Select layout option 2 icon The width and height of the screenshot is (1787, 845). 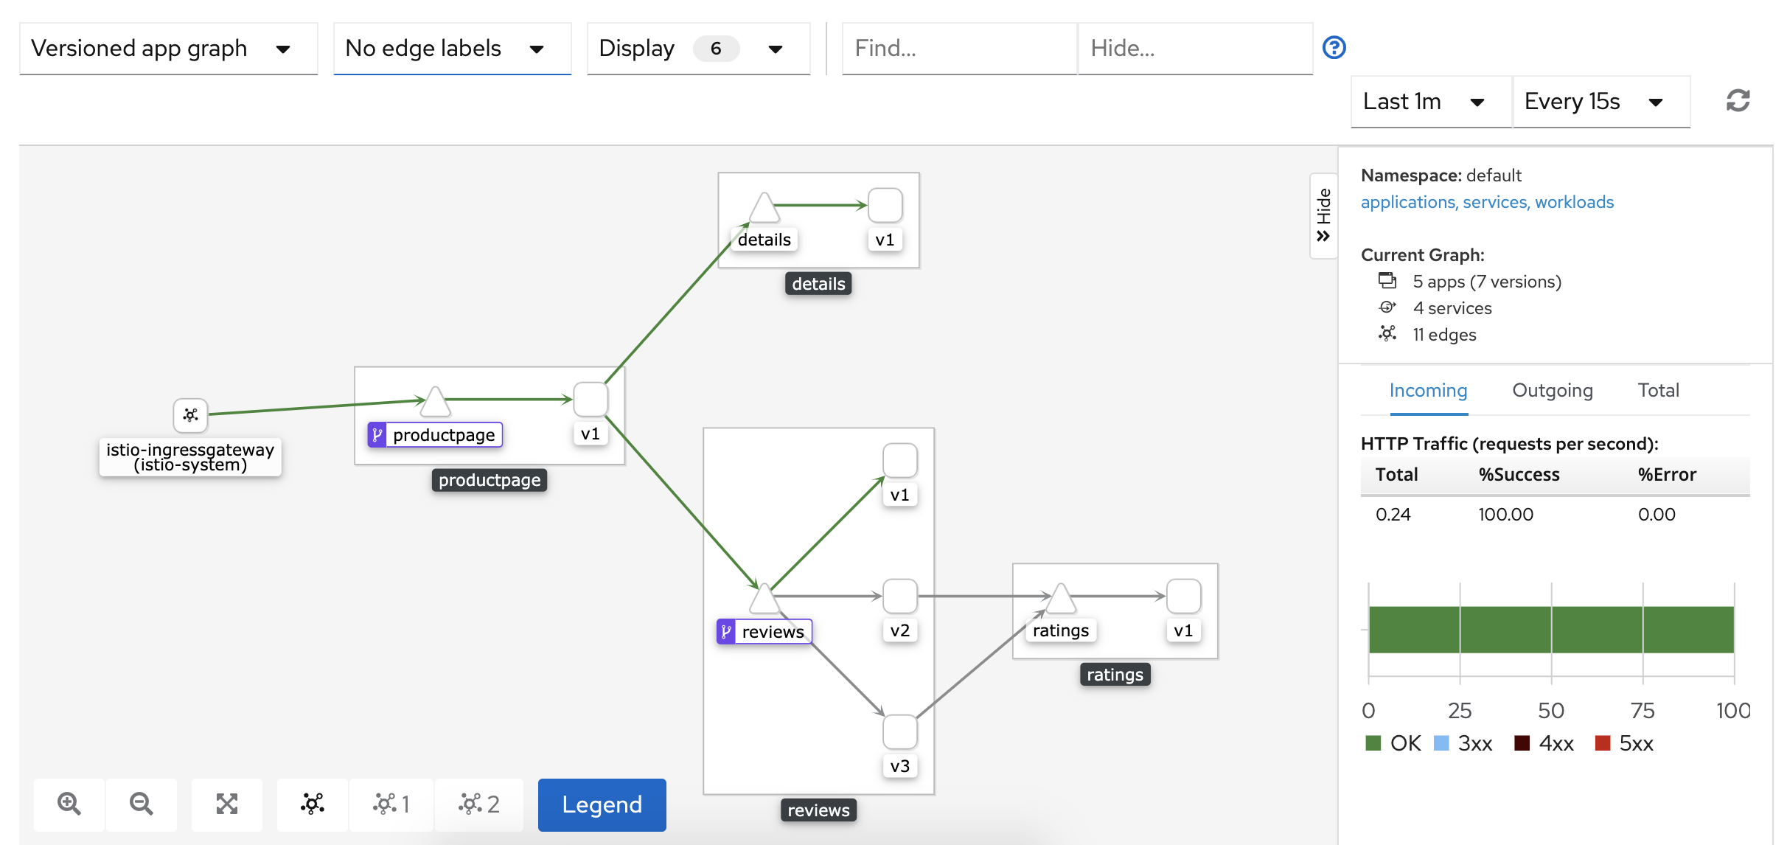click(x=479, y=804)
